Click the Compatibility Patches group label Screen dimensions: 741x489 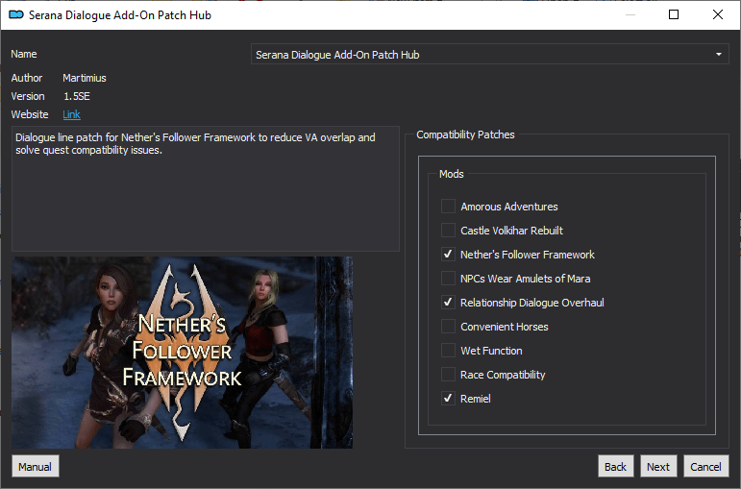pyautogui.click(x=465, y=134)
